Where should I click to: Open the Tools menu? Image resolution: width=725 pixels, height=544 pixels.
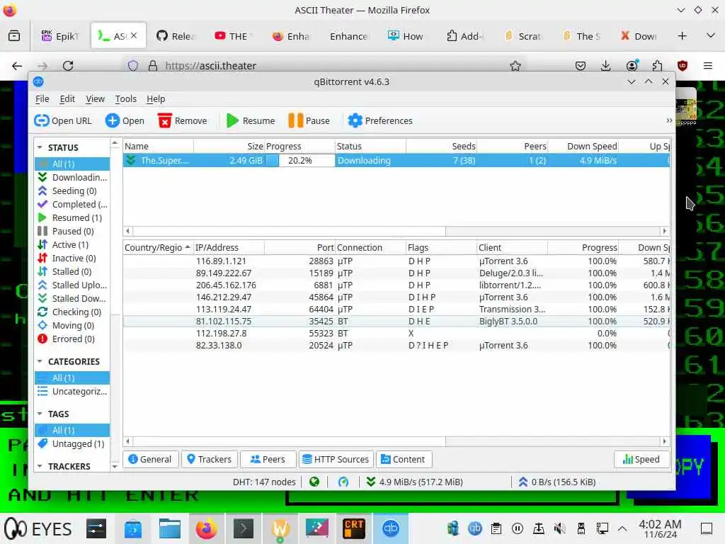tap(126, 98)
